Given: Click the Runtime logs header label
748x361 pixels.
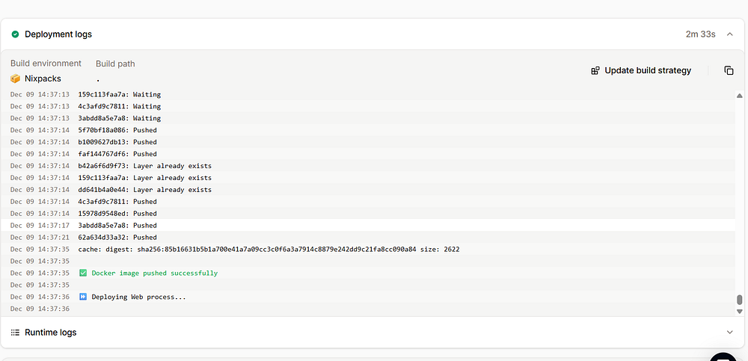Looking at the screenshot, I should (x=50, y=332).
